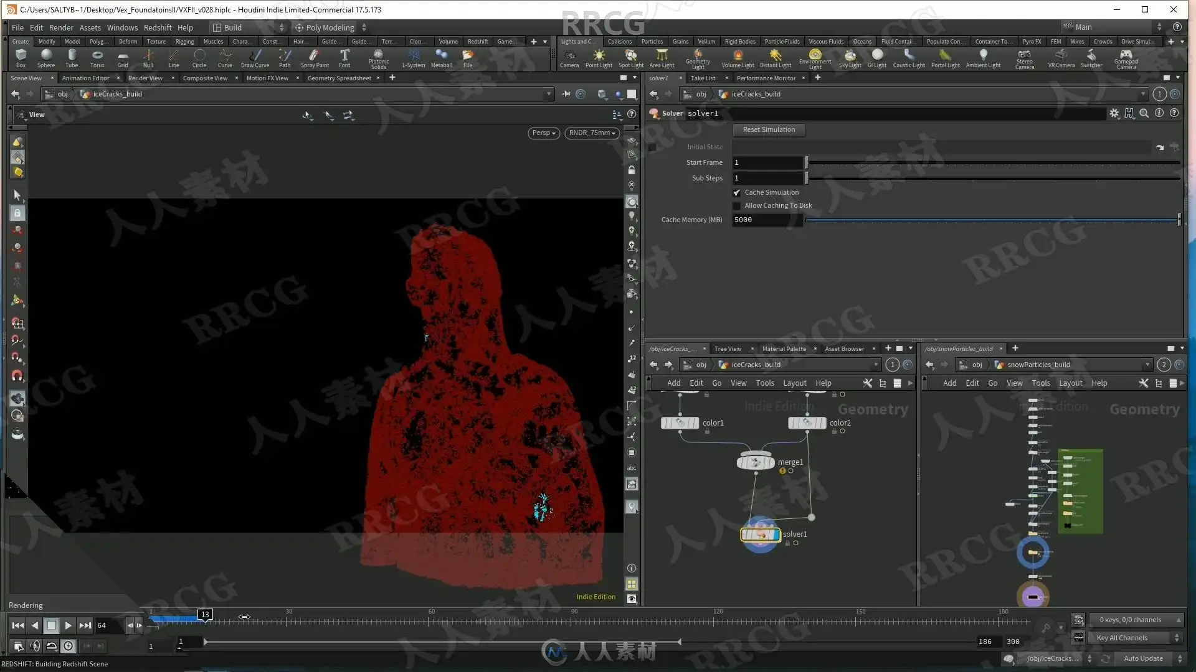Screen dimensions: 1196x672
Task: Enable Allow Caching To Disk
Action: point(737,206)
